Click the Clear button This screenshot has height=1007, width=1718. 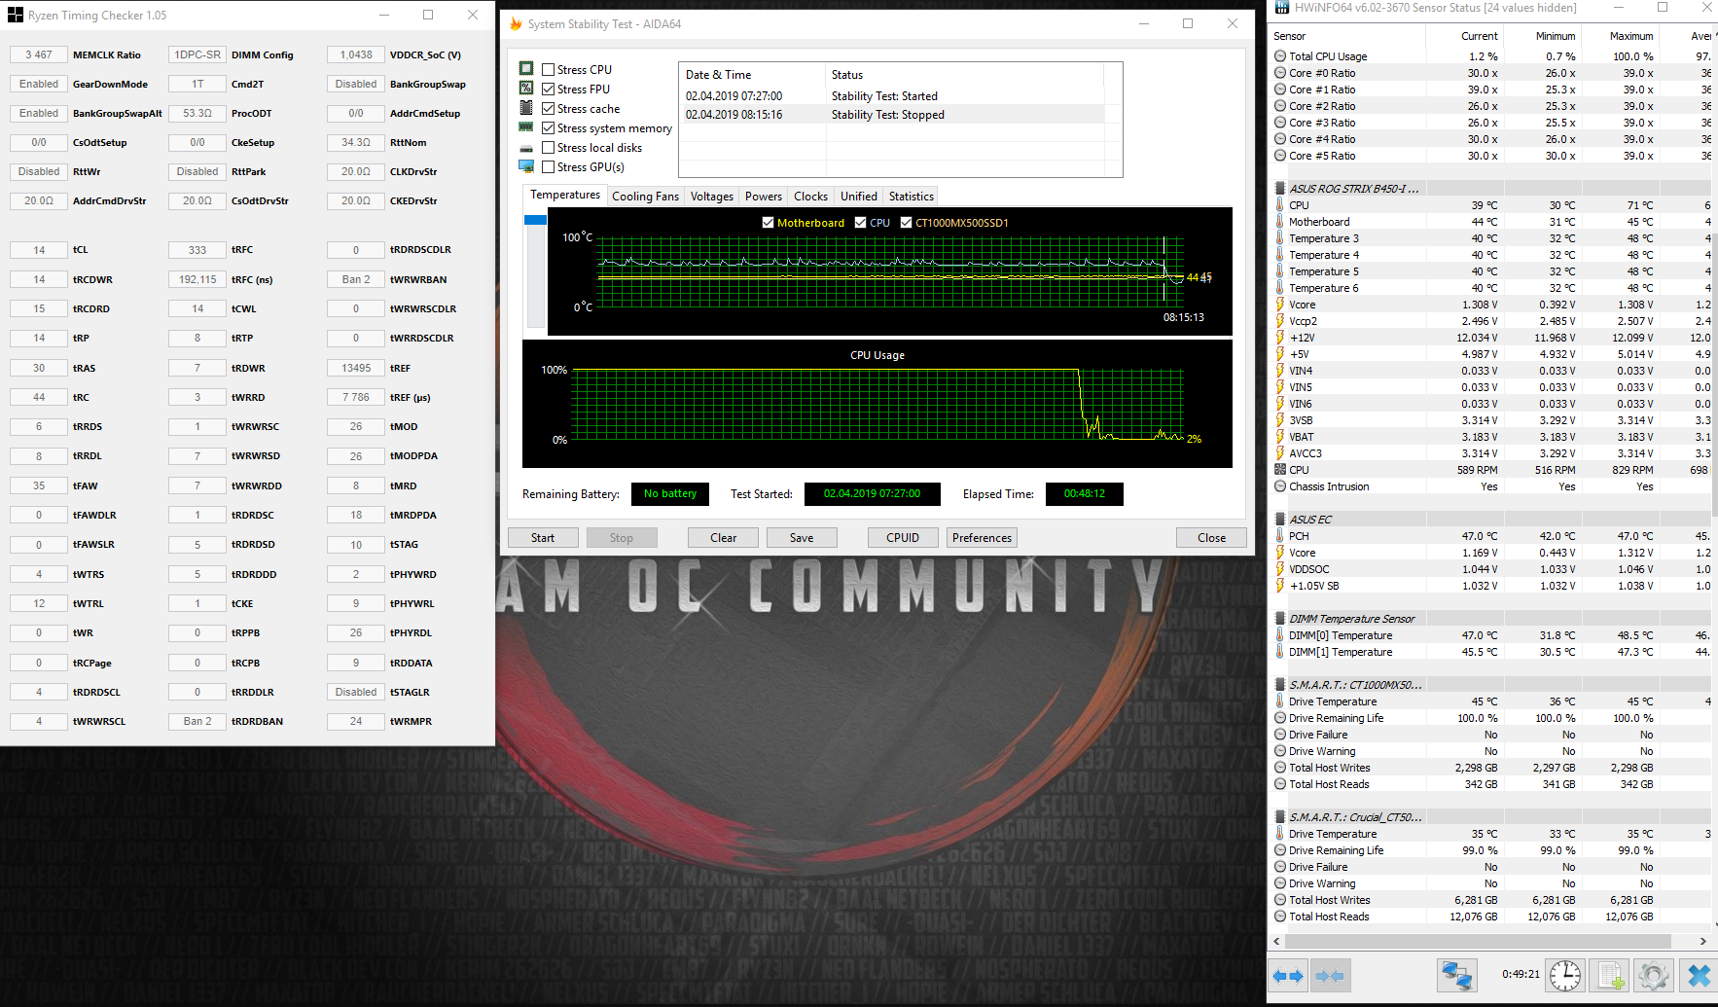coord(723,538)
